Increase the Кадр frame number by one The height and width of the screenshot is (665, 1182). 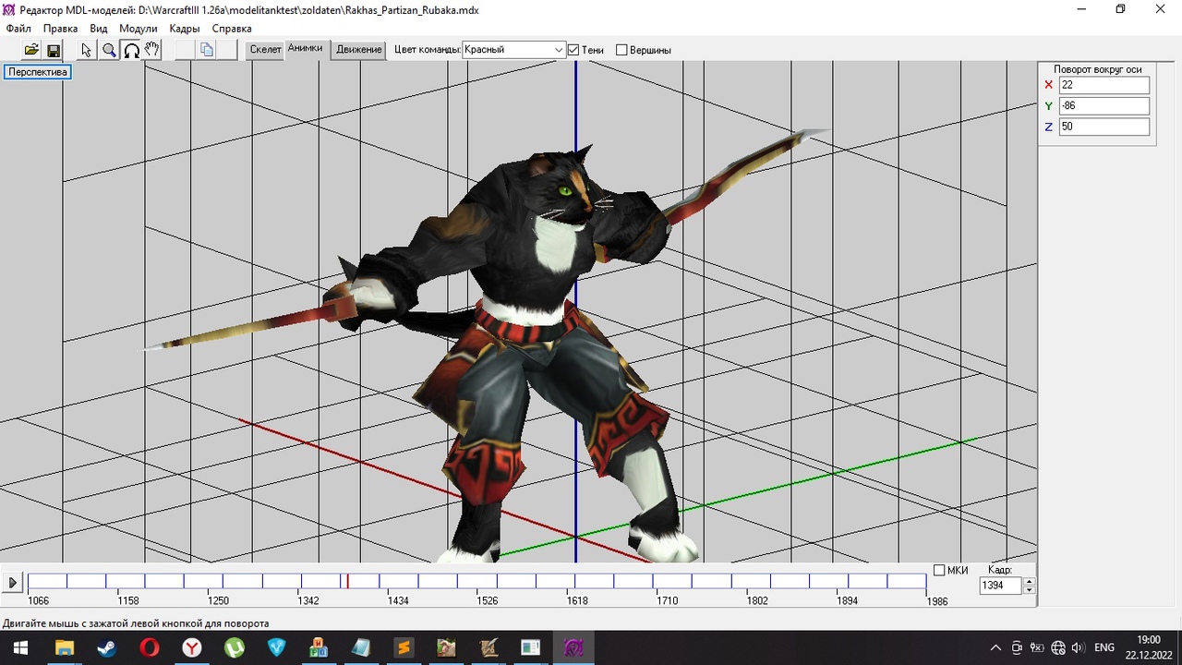[1030, 581]
